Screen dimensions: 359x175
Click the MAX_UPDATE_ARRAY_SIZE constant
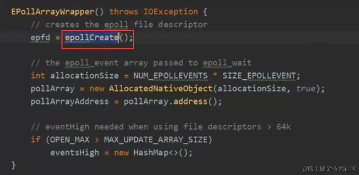[155, 140]
